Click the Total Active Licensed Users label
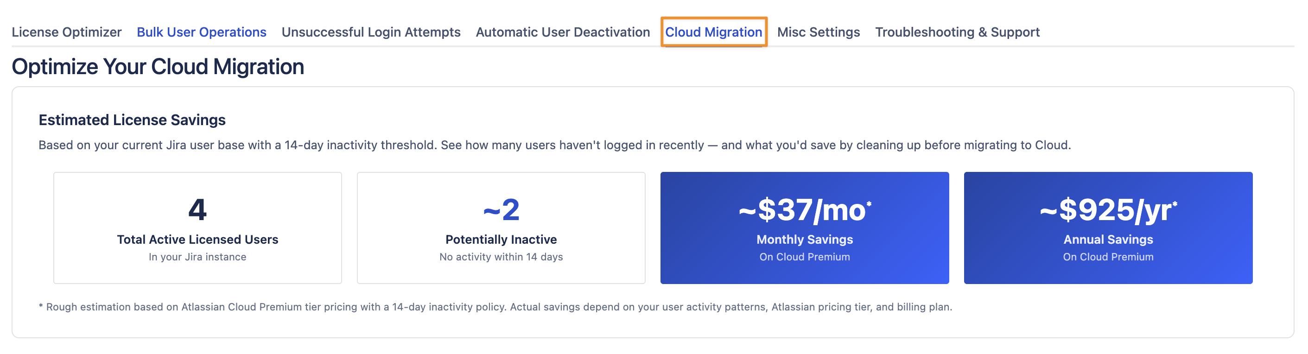Viewport: 1308px width, 354px height. point(197,239)
